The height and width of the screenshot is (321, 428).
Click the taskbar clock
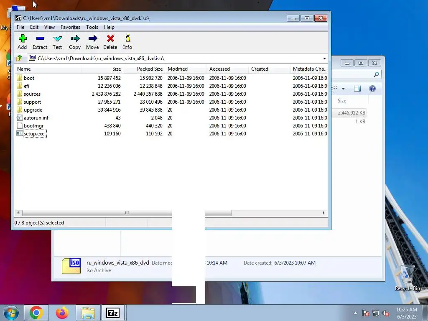[x=406, y=313]
